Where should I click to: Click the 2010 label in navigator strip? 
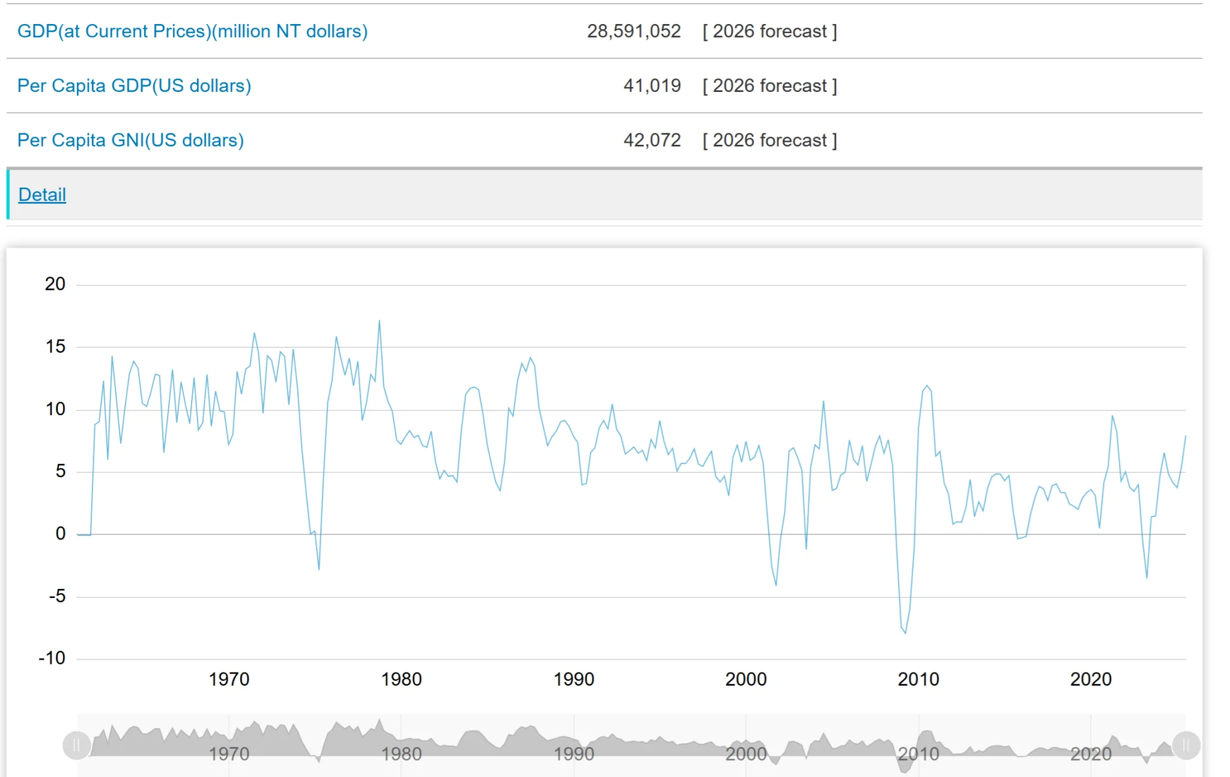pyautogui.click(x=918, y=754)
